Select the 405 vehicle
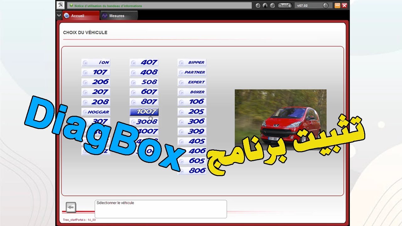 tap(192, 141)
